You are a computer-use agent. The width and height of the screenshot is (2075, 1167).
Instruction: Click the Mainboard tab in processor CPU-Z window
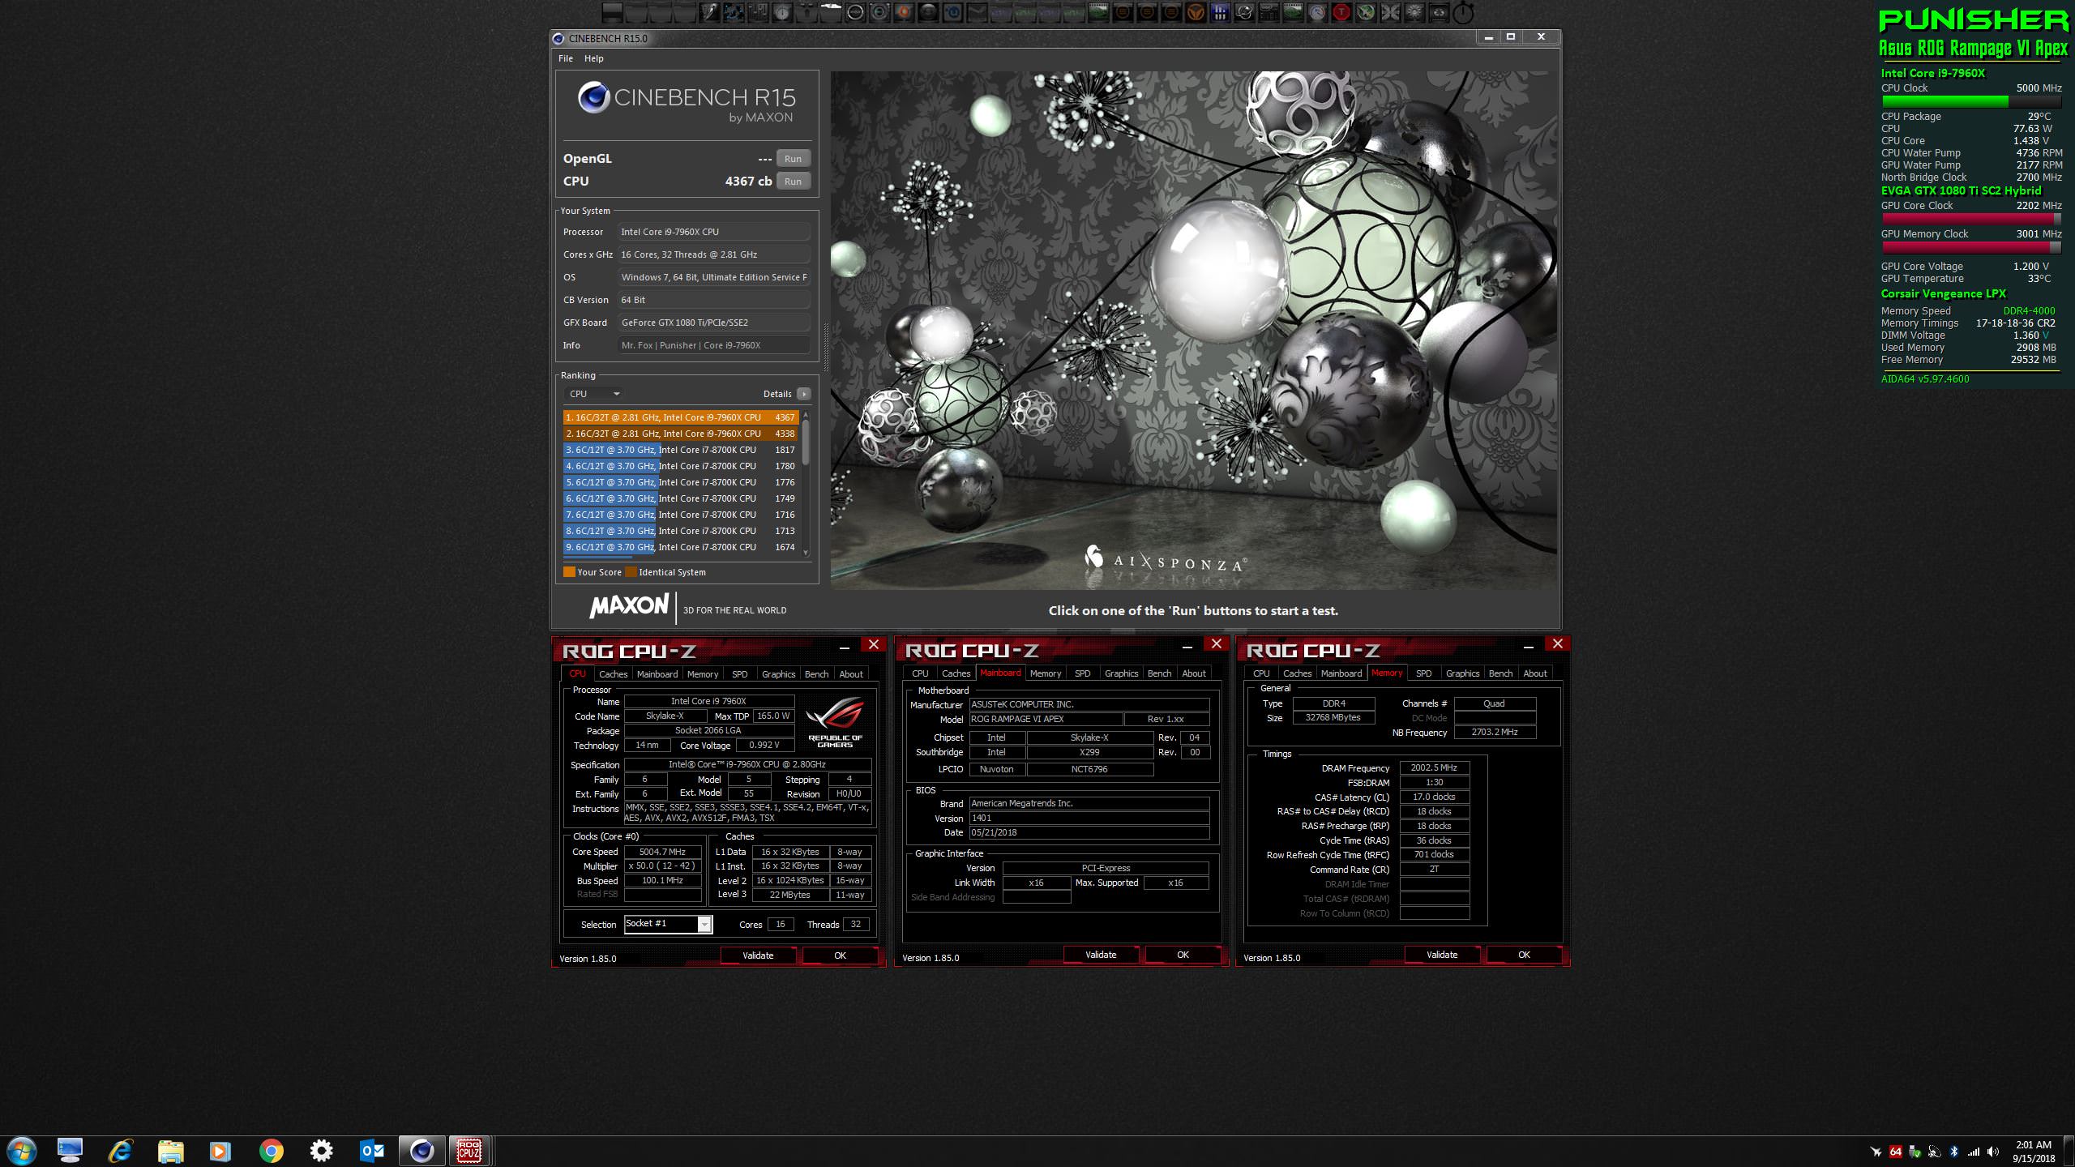point(657,674)
